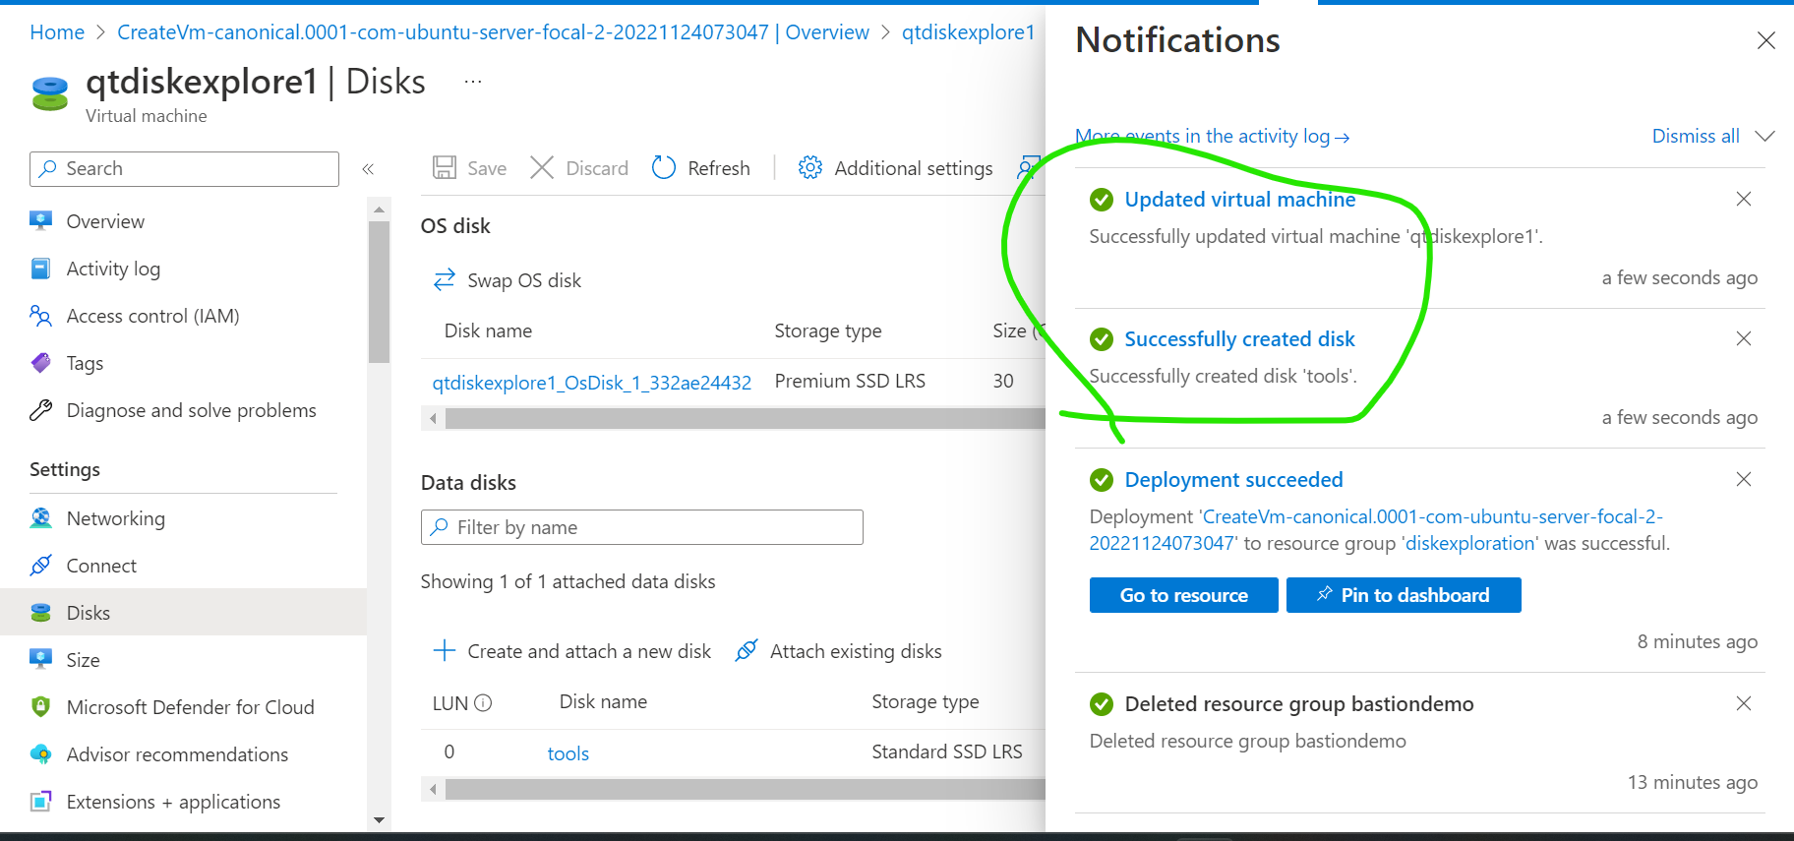Click the Networking globe icon
Viewport: 1794px width, 841px height.
click(40, 518)
